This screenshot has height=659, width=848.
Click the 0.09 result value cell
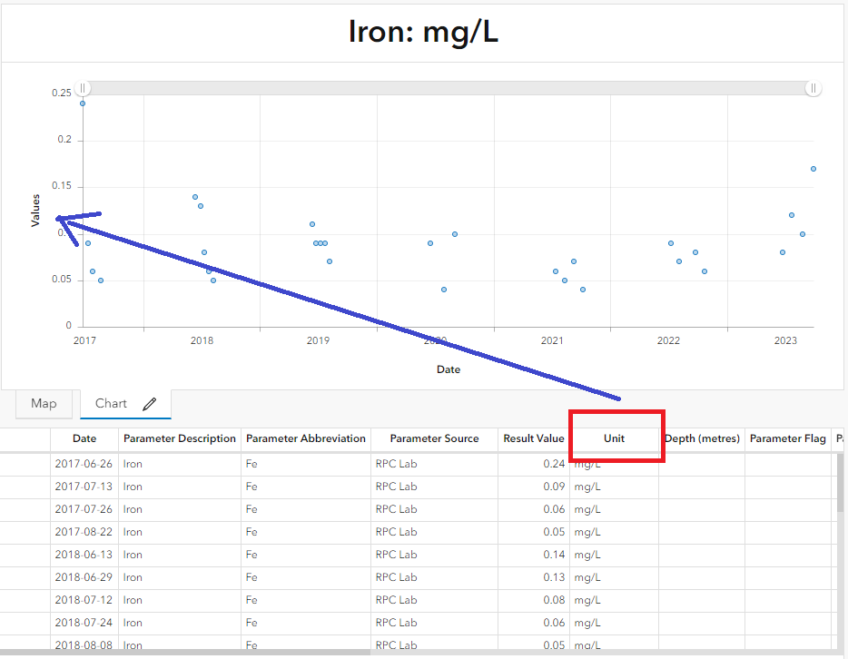point(534,487)
